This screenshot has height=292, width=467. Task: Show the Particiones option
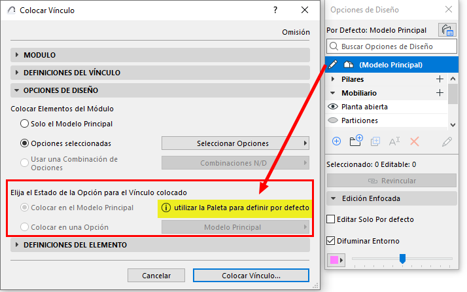tap(333, 120)
